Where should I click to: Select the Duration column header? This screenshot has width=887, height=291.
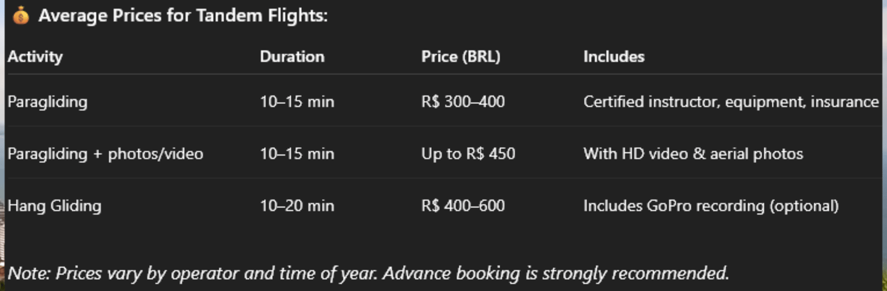[x=292, y=57]
